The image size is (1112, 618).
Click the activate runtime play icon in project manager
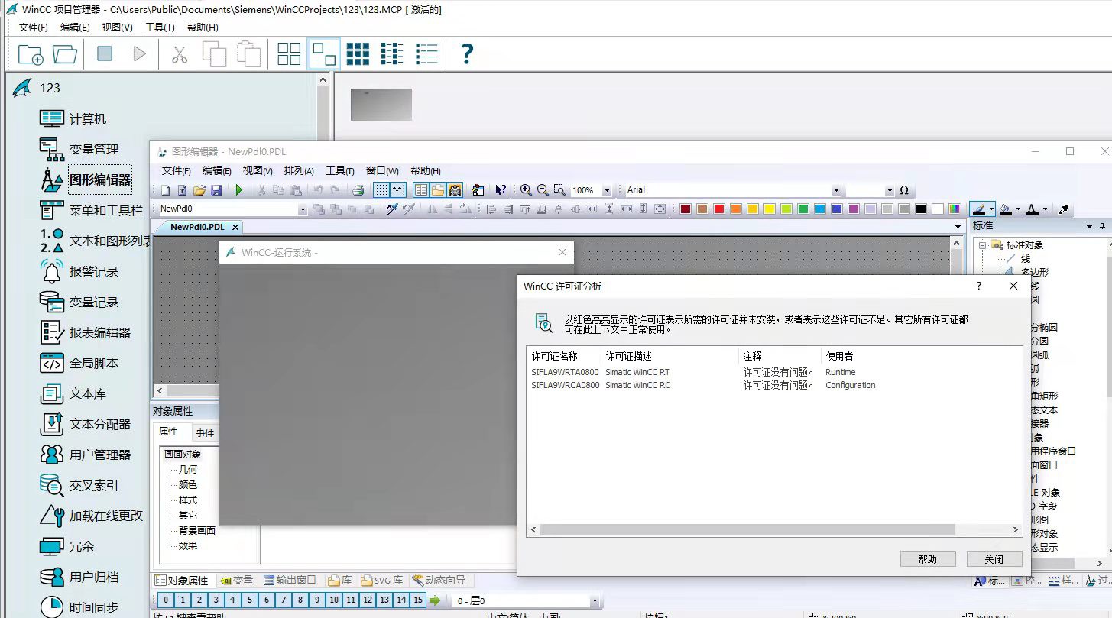click(x=139, y=54)
